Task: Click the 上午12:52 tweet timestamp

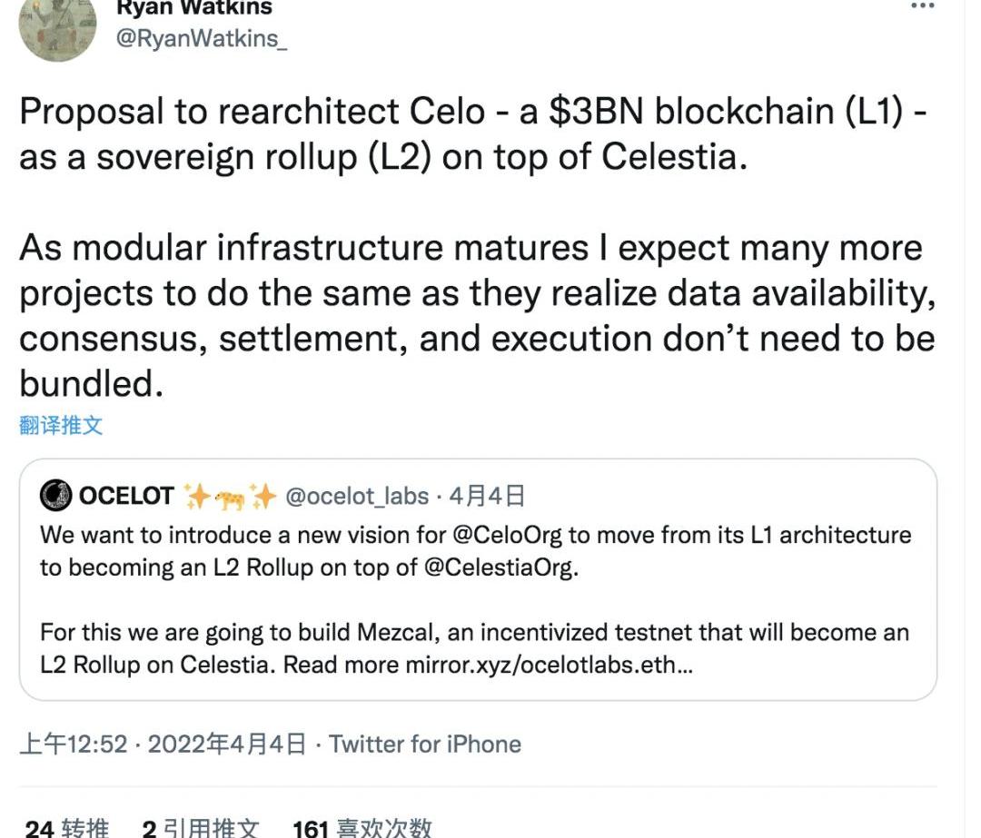Action: (74, 744)
